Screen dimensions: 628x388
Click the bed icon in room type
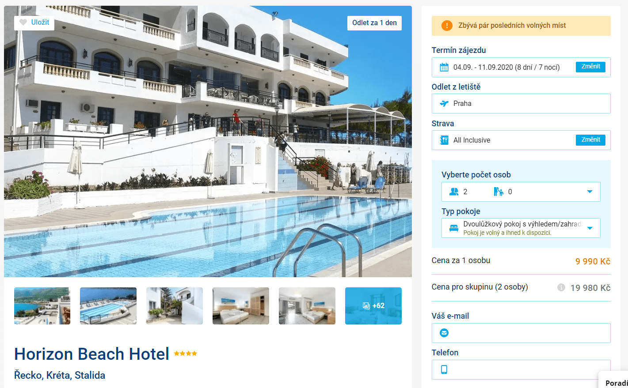[454, 228]
